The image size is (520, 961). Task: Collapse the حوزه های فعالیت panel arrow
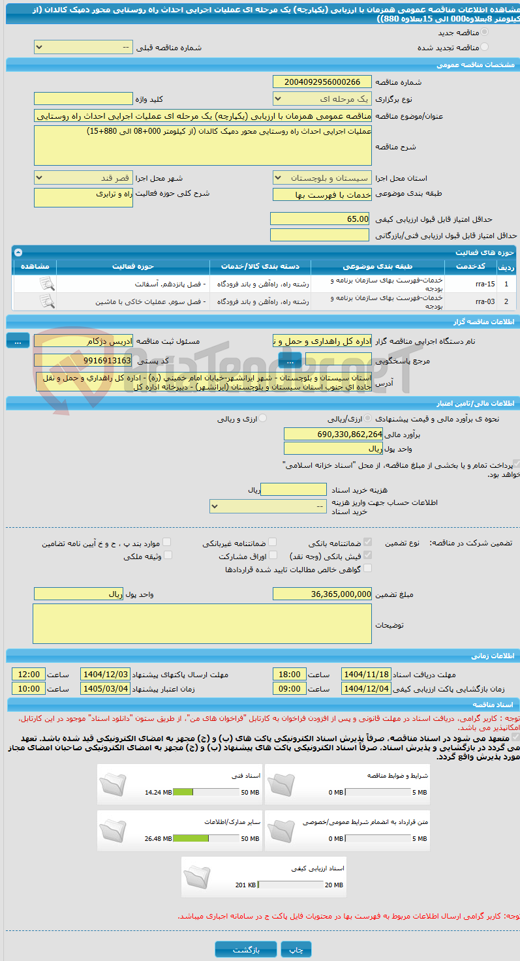[x=18, y=252]
